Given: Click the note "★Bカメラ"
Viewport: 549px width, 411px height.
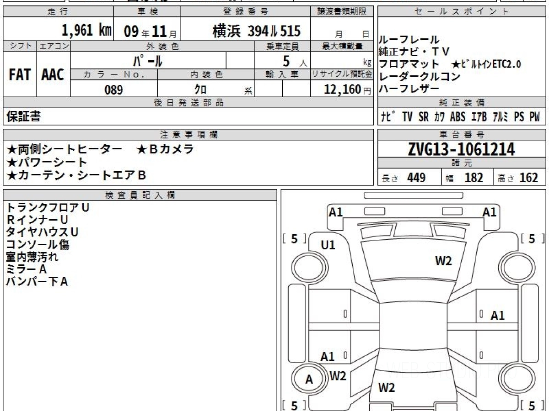Looking at the screenshot, I should pyautogui.click(x=165, y=149).
